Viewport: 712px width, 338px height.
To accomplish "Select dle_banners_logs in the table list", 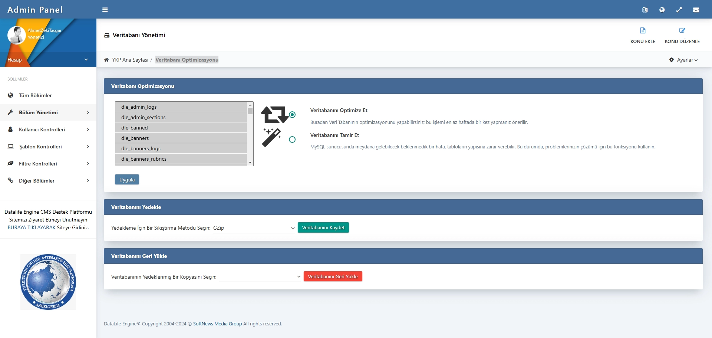I will click(141, 148).
